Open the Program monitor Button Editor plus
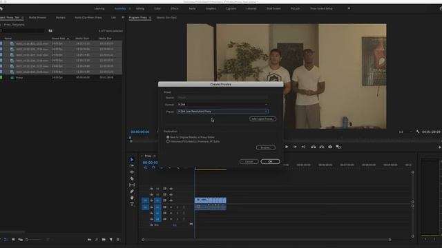 tap(439, 147)
